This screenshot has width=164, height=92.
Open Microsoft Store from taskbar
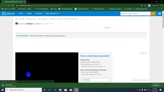(x=66, y=90)
